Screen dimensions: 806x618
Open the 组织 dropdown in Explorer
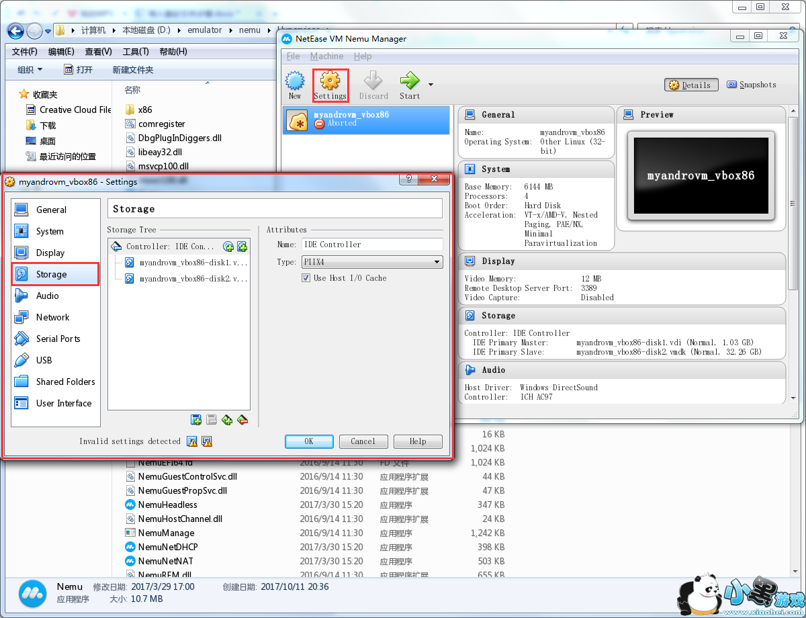pyautogui.click(x=30, y=70)
